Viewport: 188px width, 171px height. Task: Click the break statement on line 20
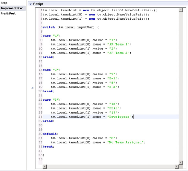point(49,91)
